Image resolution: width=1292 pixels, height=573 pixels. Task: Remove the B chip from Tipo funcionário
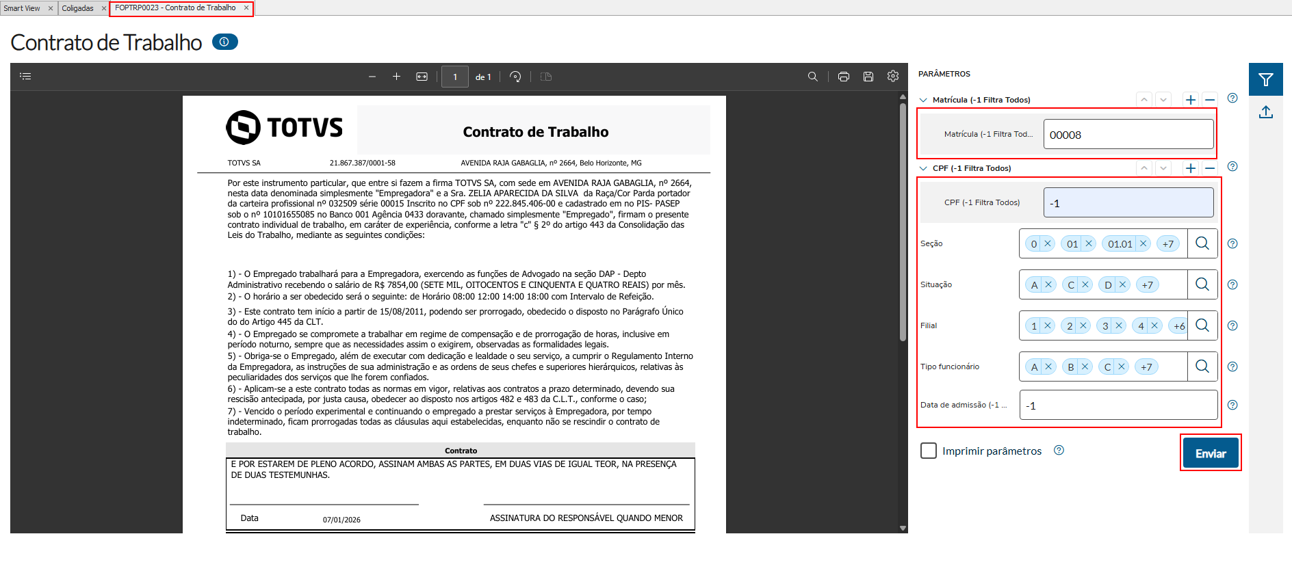click(1085, 367)
